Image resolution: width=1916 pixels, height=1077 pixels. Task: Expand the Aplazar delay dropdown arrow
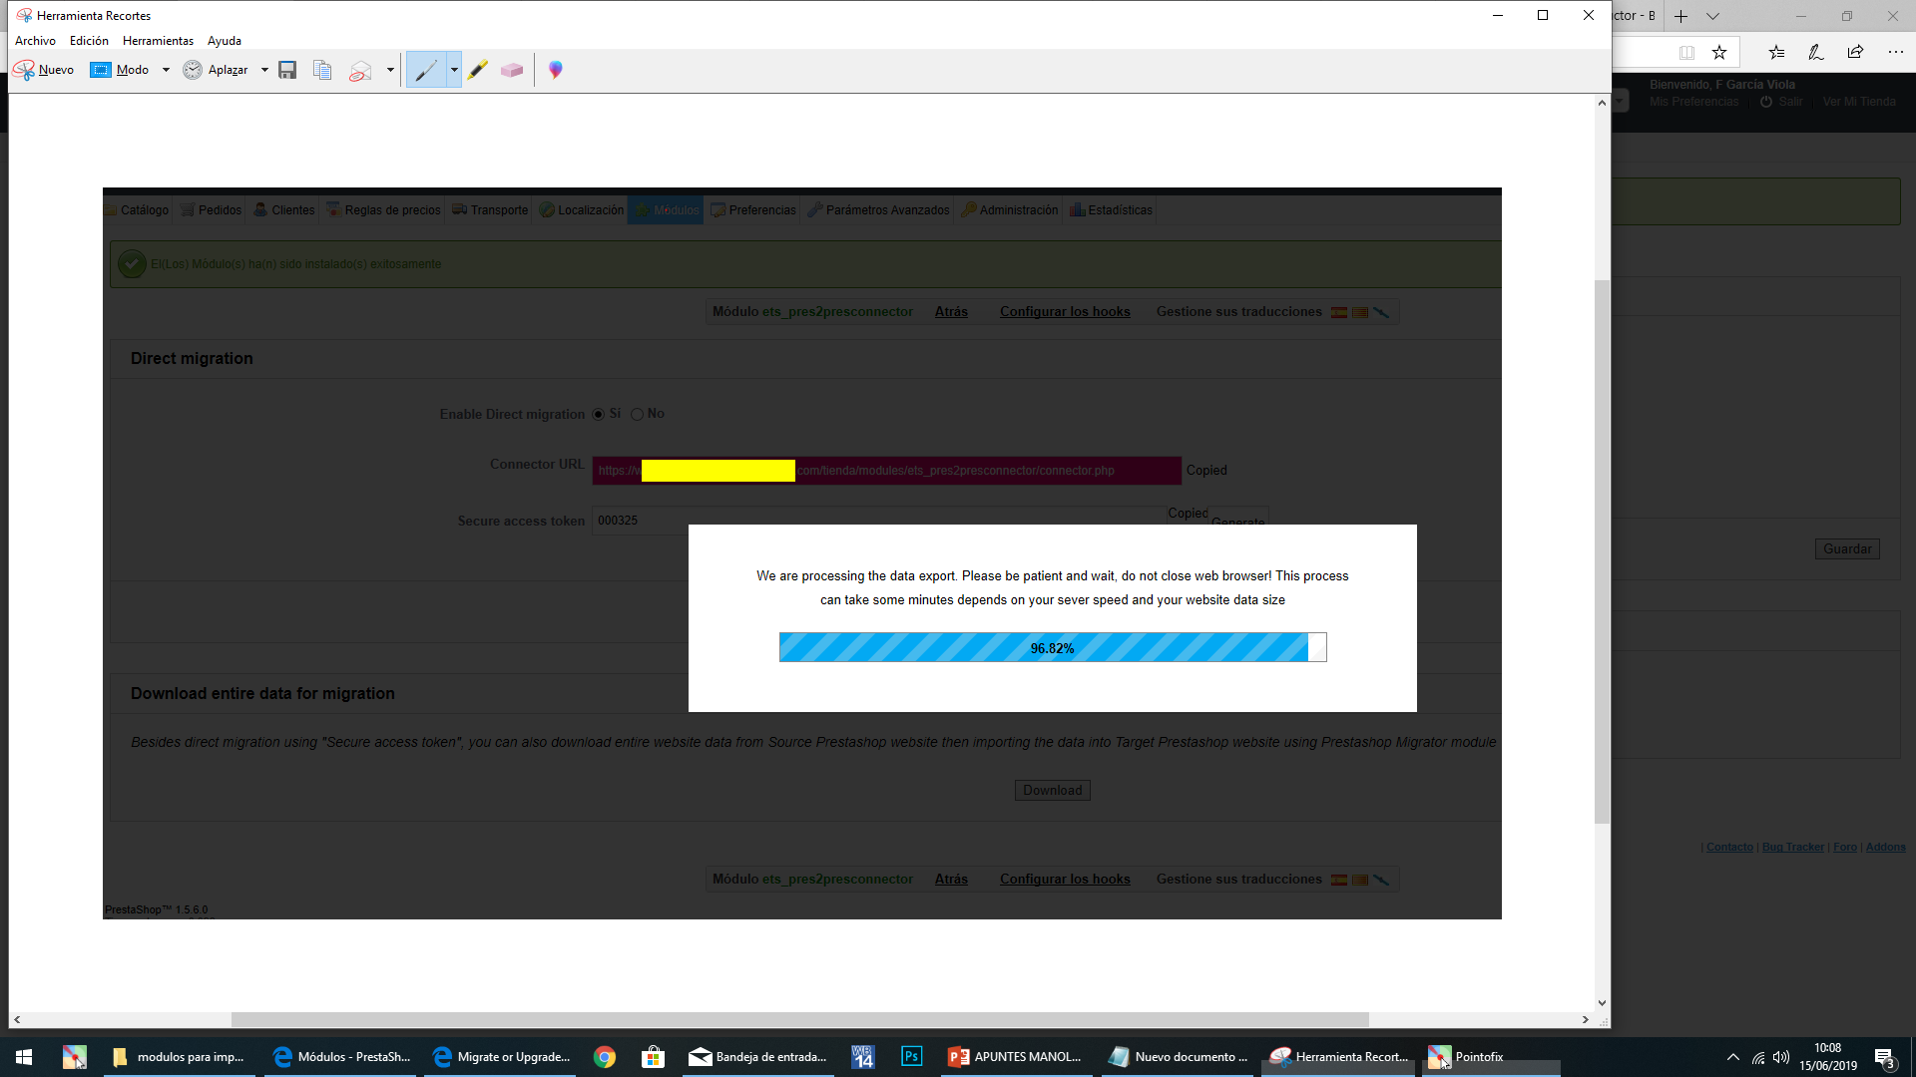(x=264, y=70)
